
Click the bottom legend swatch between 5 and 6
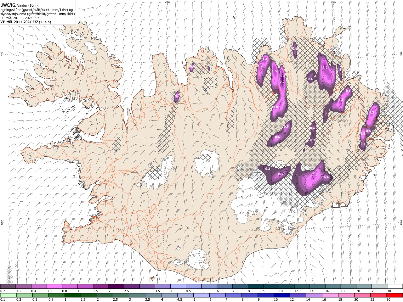[201, 295]
